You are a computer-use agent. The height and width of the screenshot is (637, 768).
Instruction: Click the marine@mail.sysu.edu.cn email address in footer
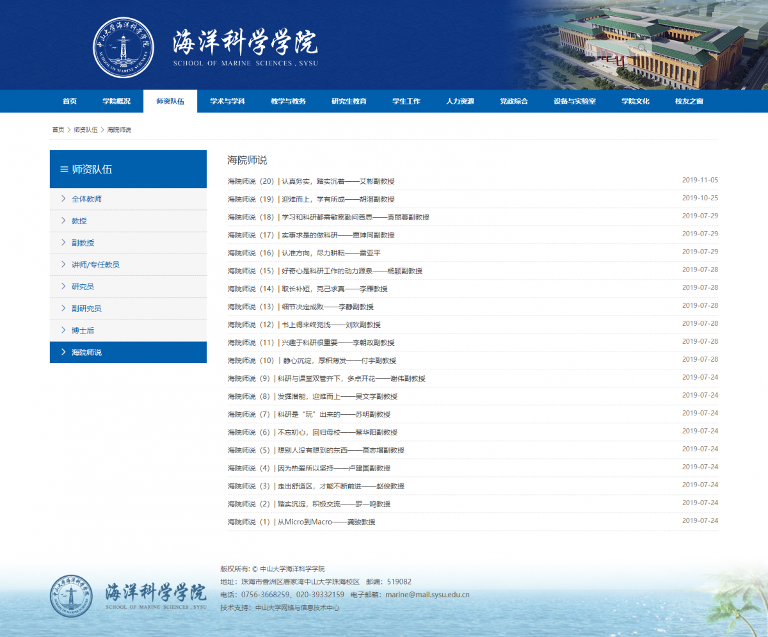(427, 594)
